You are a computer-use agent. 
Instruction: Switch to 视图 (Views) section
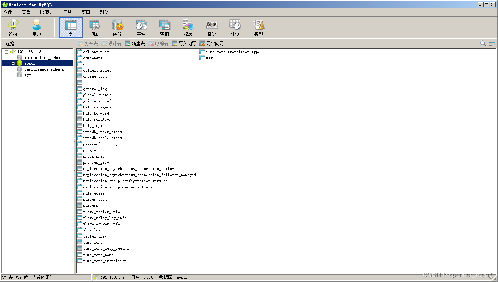click(x=94, y=27)
